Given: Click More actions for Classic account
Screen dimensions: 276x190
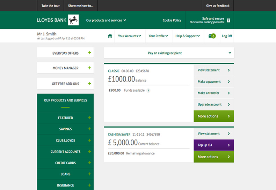Looking at the screenshot, I should point(214,116).
